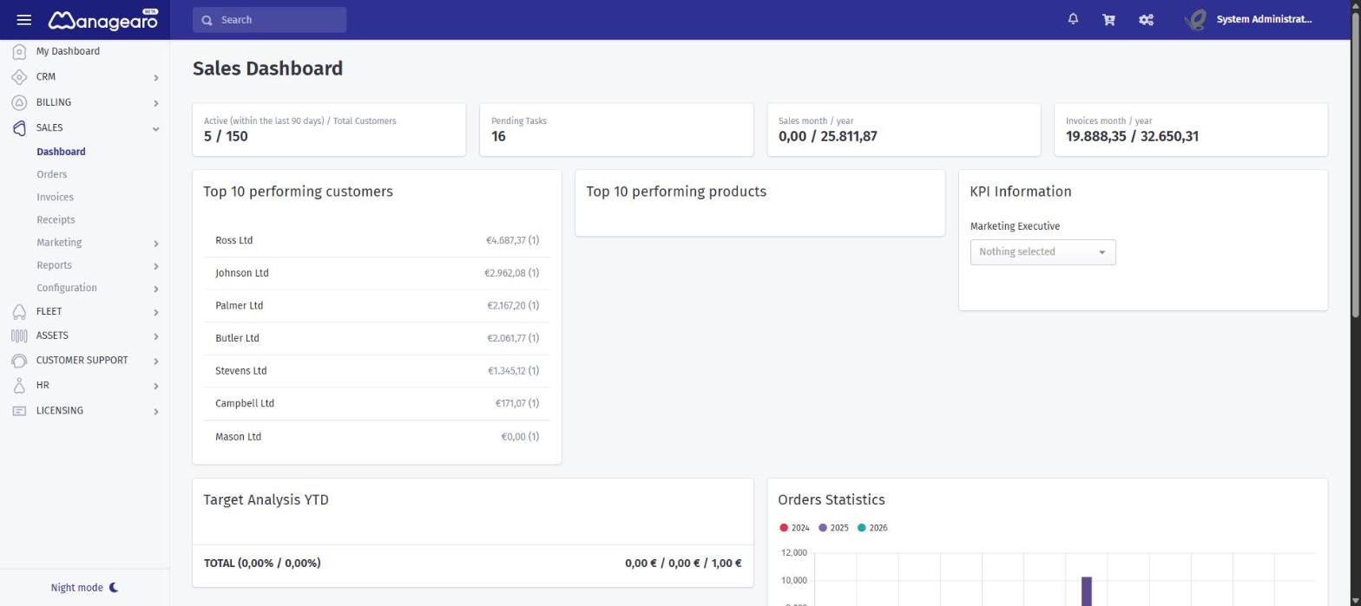This screenshot has width=1361, height=606.
Task: Open My Dashboard from the sidebar
Action: pos(68,51)
